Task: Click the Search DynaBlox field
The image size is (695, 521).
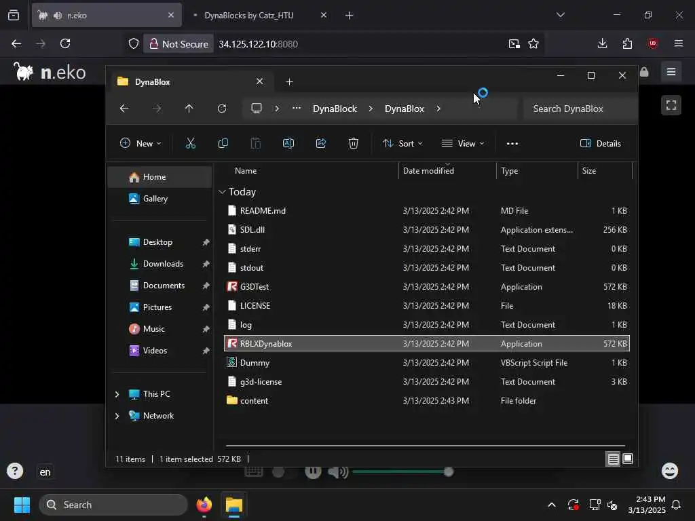Action: (x=580, y=109)
